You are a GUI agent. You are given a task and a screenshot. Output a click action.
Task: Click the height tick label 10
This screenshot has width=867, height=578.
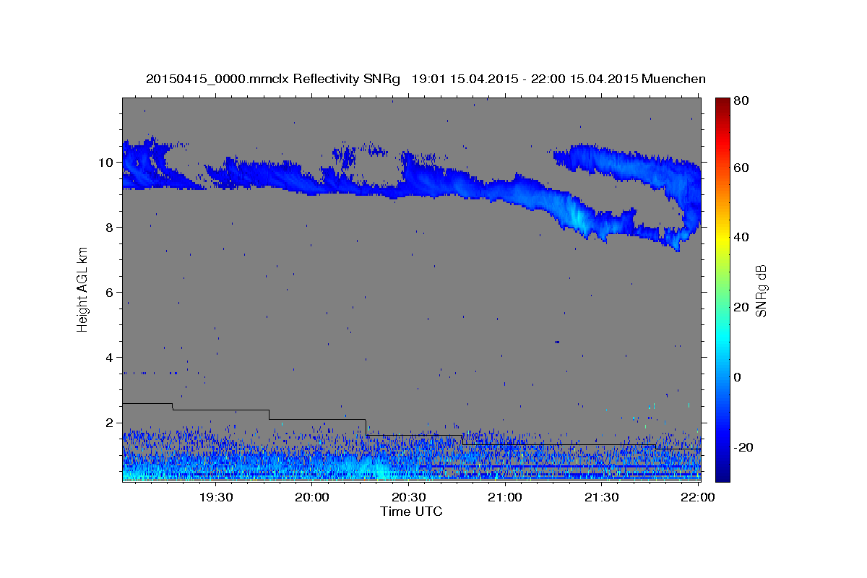[x=107, y=163]
